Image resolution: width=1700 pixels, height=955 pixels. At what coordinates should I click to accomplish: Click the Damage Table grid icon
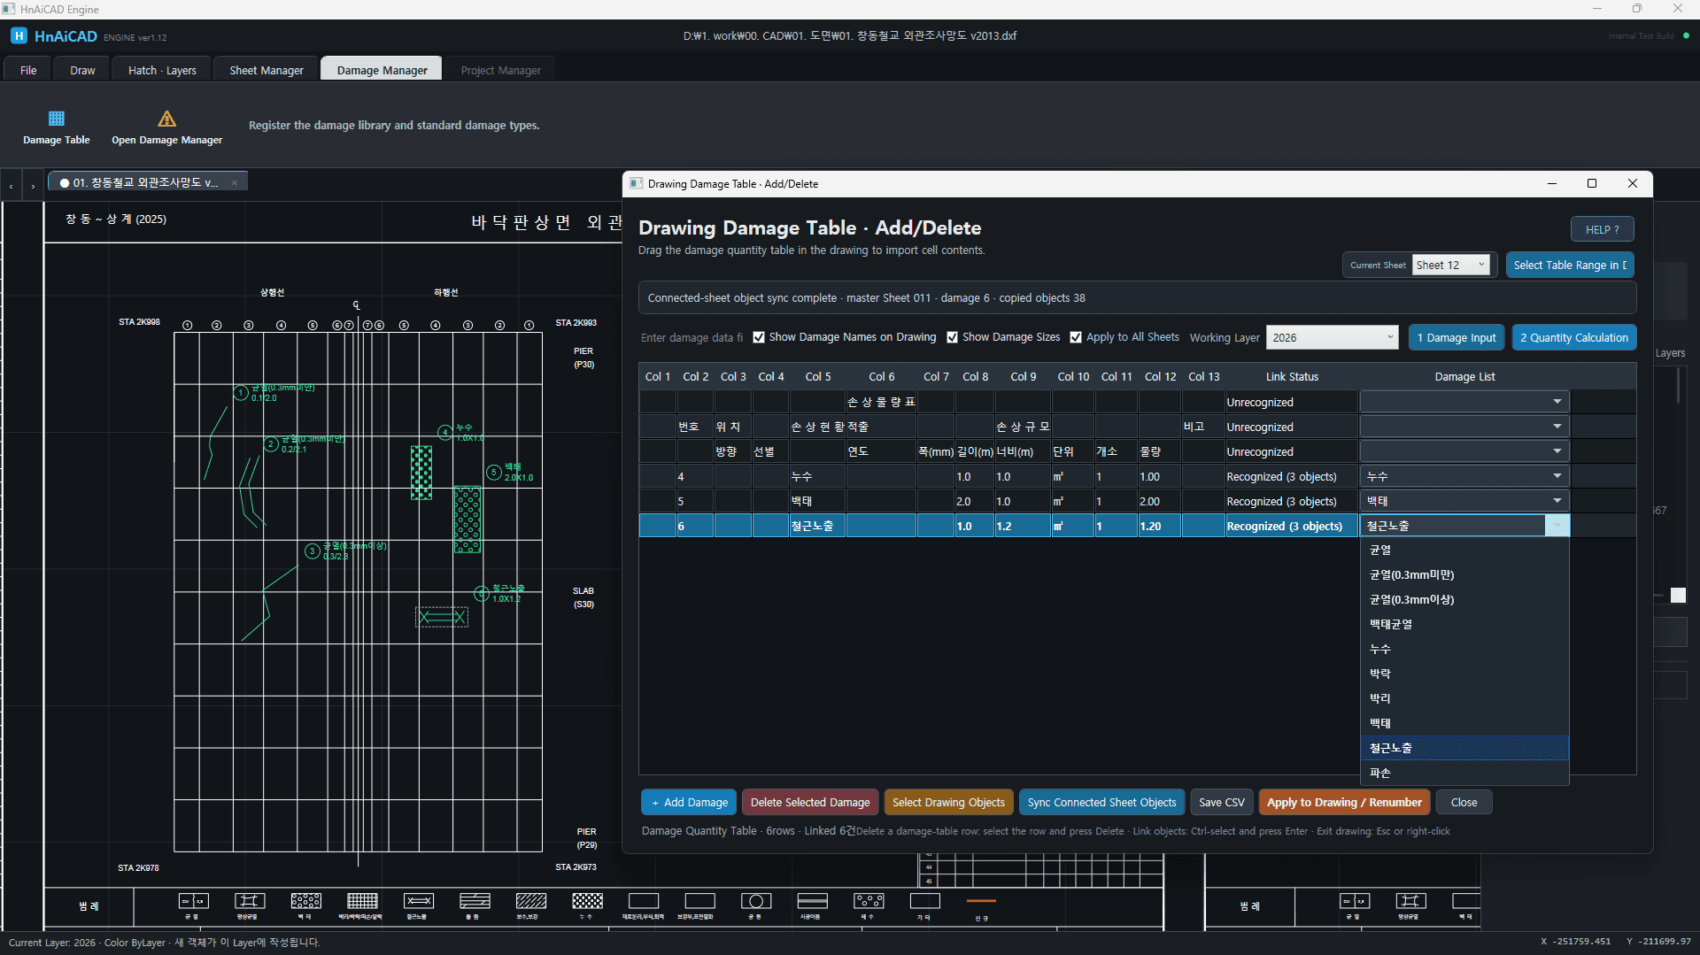point(57,119)
